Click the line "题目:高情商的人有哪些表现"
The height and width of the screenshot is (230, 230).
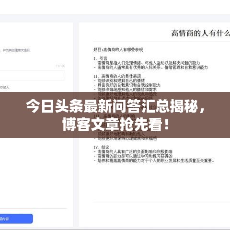[x=118, y=50]
